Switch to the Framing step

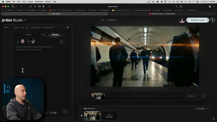coord(28,35)
